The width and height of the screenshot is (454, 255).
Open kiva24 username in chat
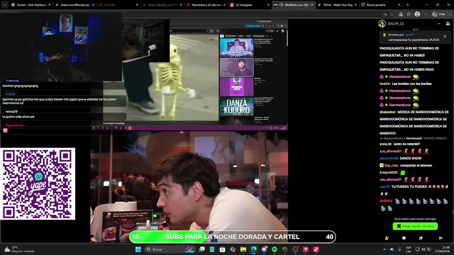click(x=385, y=84)
